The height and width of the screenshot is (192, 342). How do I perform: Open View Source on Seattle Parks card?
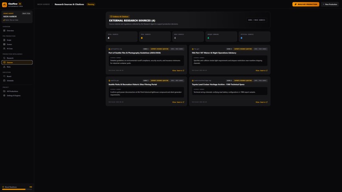178,102
